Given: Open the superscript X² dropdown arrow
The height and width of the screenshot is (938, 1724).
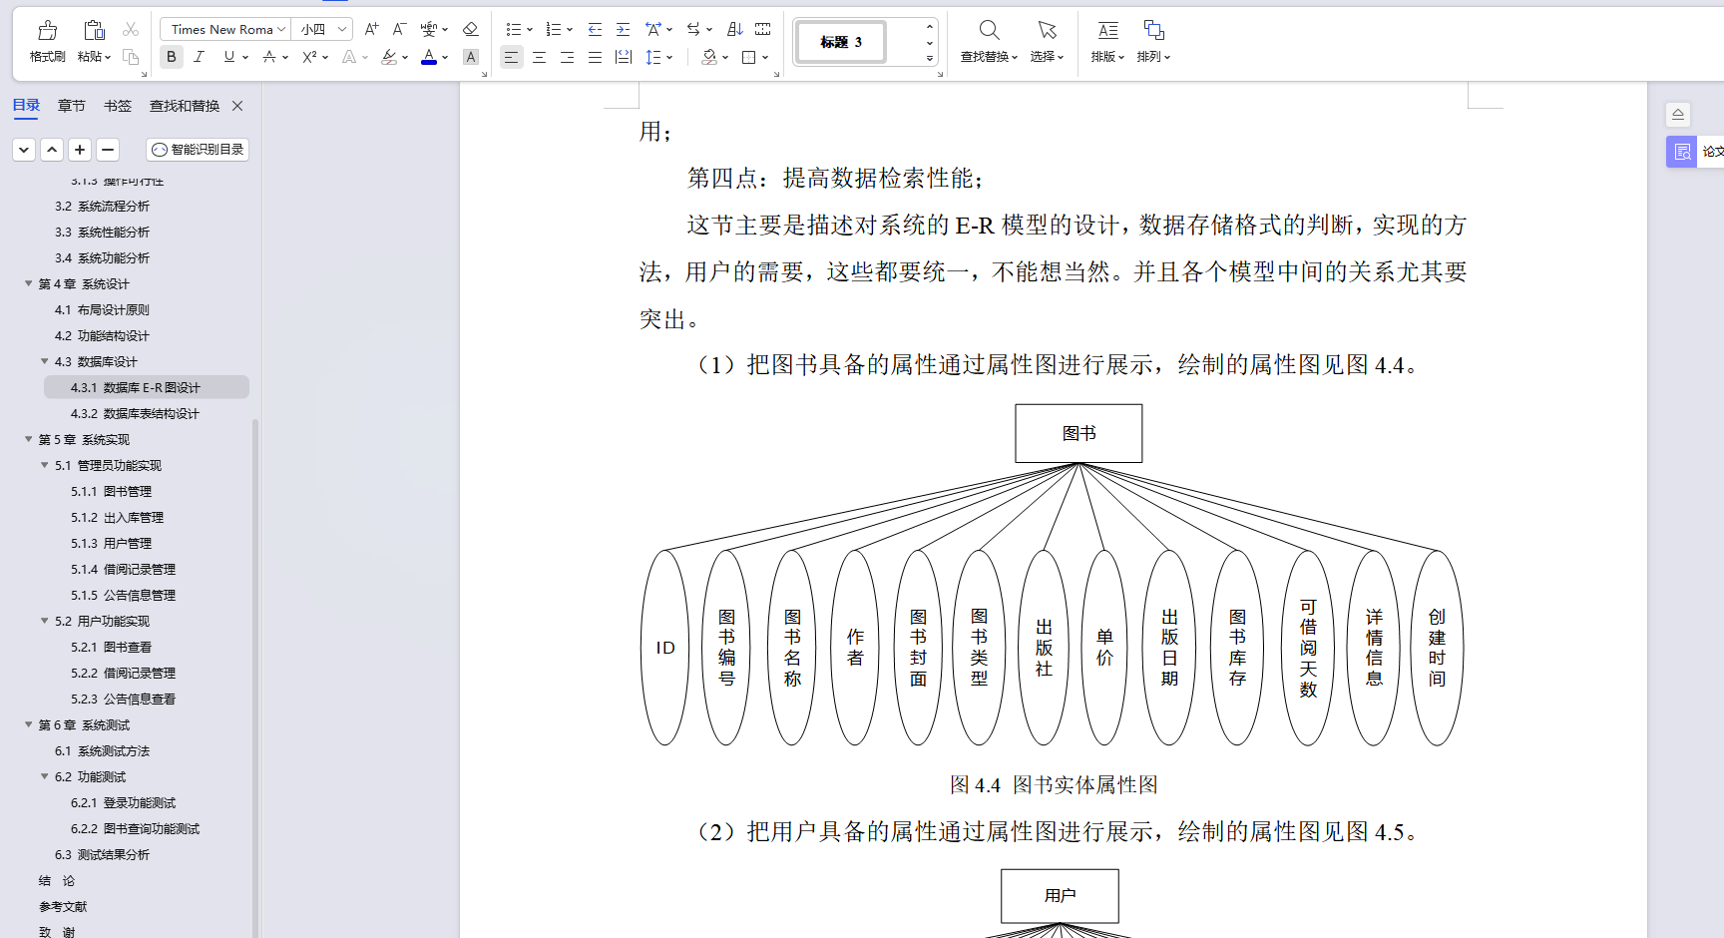Looking at the screenshot, I should pos(325,58).
